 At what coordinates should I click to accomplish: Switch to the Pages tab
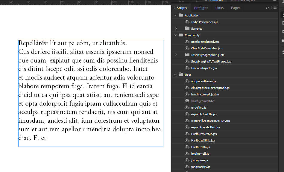pyautogui.click(x=236, y=8)
